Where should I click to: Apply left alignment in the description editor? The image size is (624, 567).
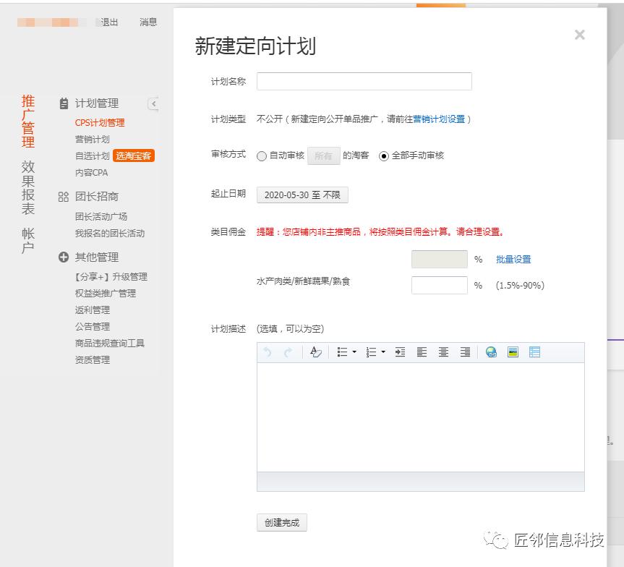422,352
